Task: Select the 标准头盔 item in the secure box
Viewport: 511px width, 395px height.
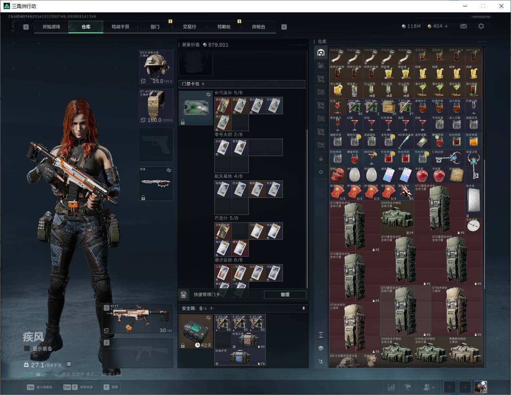Action: [248, 340]
